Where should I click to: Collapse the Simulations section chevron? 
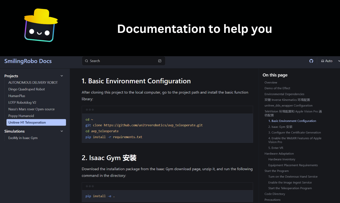(x=62, y=131)
